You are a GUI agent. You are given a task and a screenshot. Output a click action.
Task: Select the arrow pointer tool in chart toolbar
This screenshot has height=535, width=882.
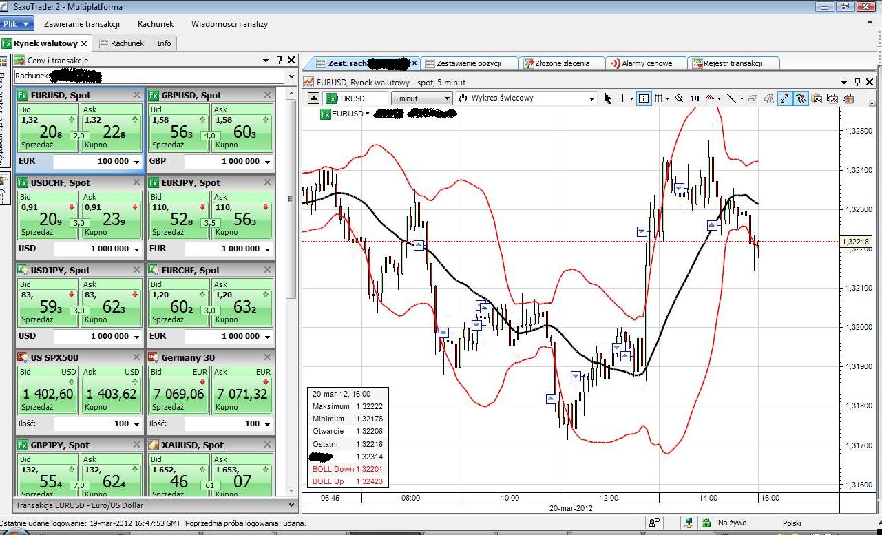tap(608, 98)
